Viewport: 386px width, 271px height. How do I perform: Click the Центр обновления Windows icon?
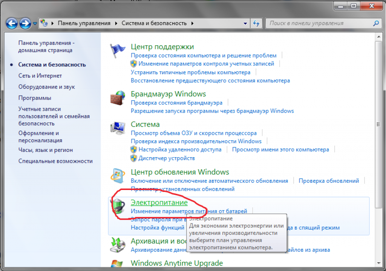pos(118,176)
